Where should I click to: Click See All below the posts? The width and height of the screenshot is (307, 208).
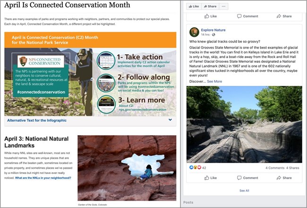244,191
